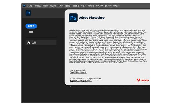Click the large Ps logo in the About dialog
The height and width of the screenshot is (107, 172).
point(73,18)
